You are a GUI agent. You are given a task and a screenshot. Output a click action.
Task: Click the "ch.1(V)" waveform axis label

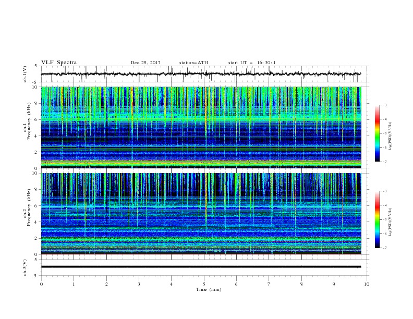(x=25, y=74)
